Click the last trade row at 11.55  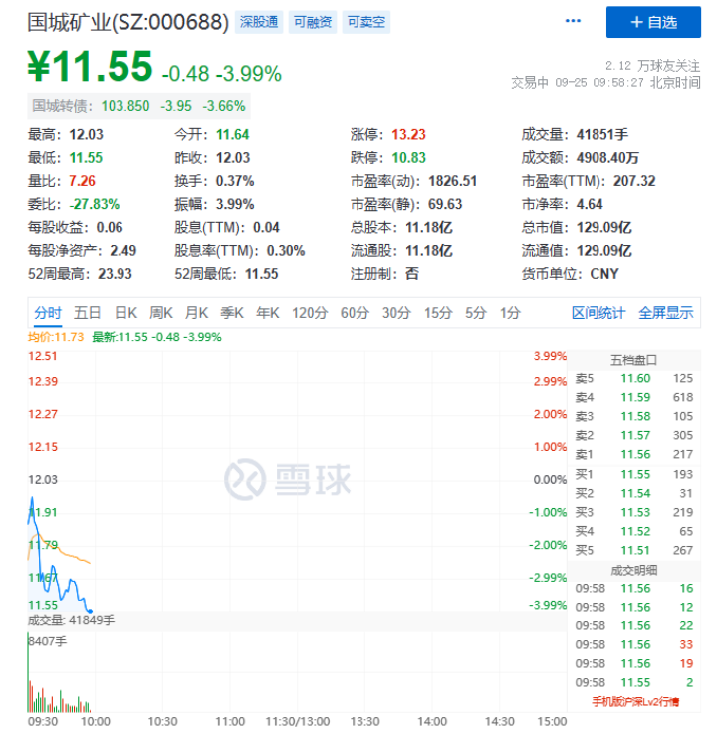click(x=633, y=682)
